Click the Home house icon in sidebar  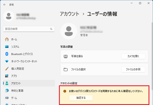7,39
